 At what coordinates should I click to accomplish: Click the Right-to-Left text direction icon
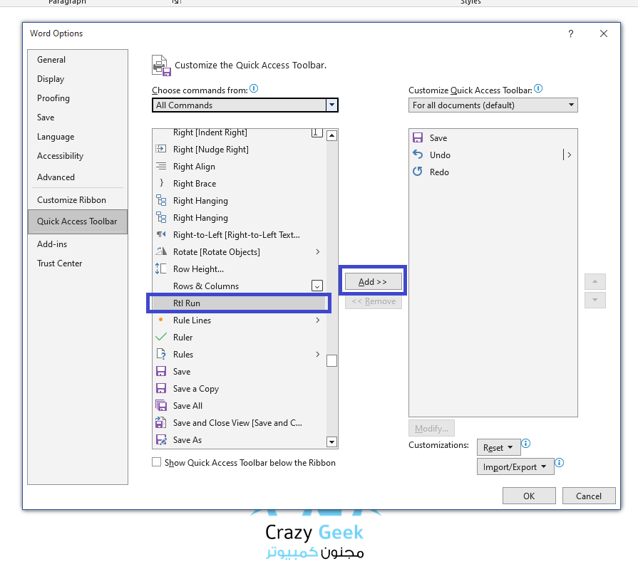[161, 235]
